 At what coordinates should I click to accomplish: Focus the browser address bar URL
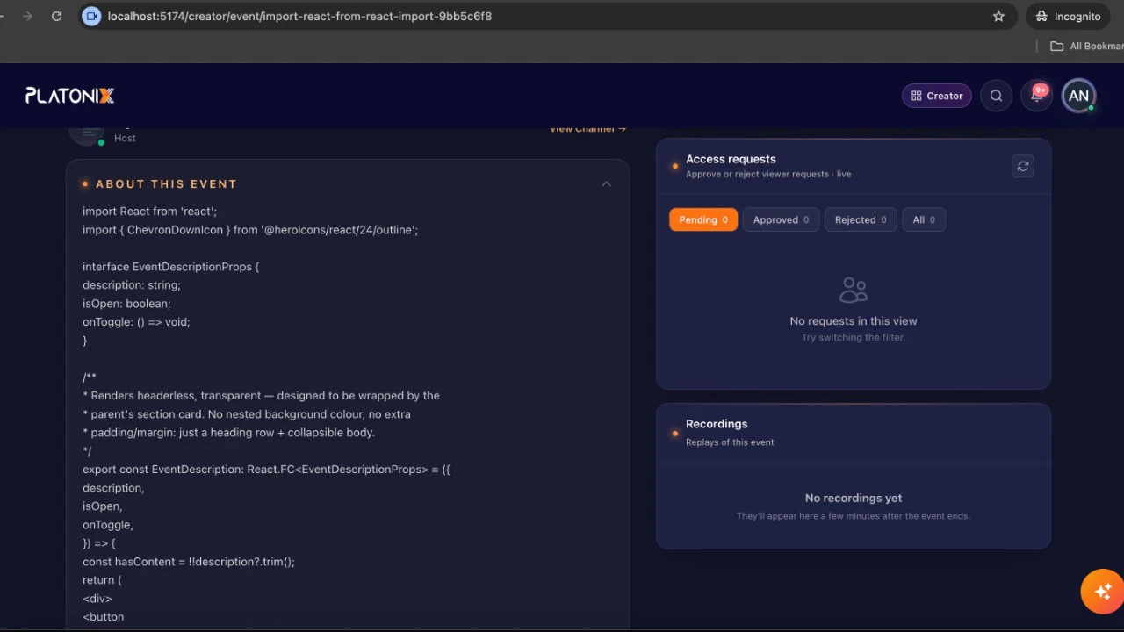coord(299,16)
